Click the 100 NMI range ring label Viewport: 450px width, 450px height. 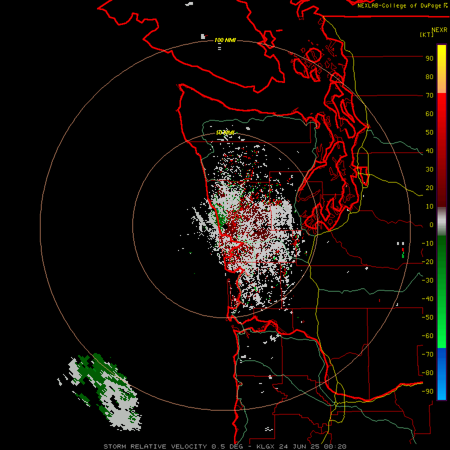click(x=225, y=40)
